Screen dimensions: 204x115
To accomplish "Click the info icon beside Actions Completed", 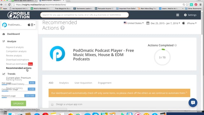I will 176,45.
